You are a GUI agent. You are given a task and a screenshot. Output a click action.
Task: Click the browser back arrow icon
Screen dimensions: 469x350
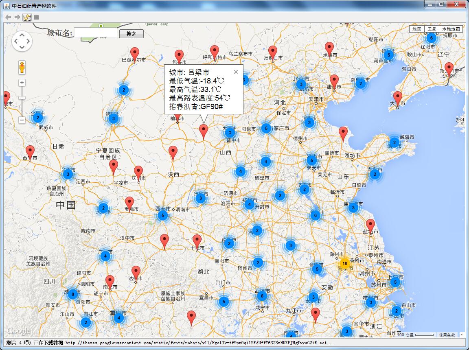pos(8,17)
